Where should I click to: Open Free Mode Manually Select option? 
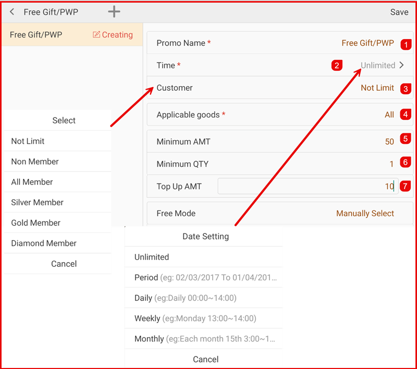365,213
